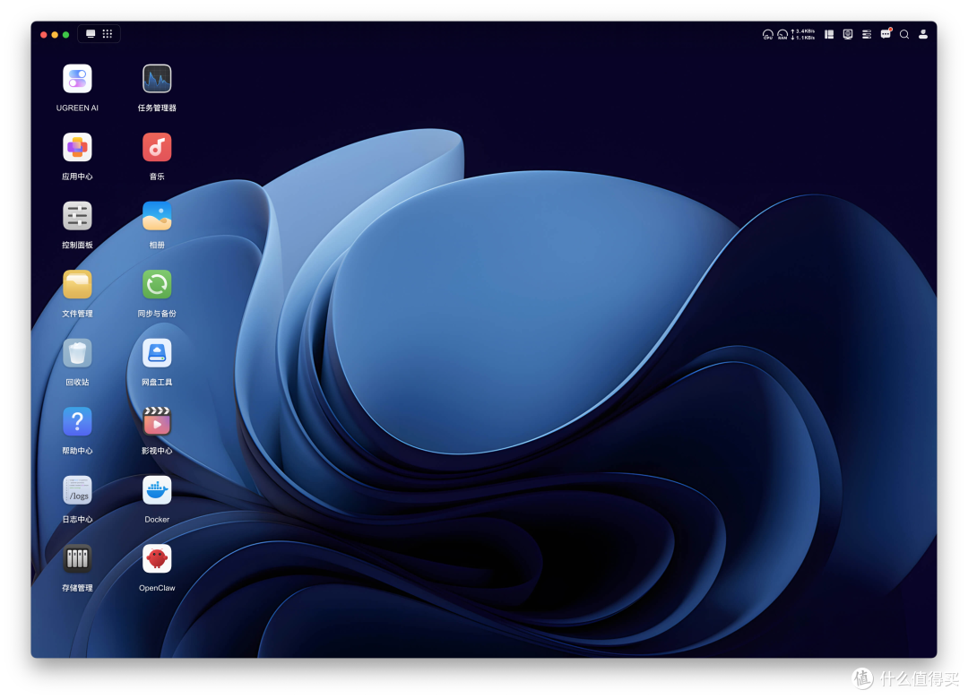Viewport: 968px width, 699px height.
Task: Open 存储管理 storage manager
Action: point(77,559)
